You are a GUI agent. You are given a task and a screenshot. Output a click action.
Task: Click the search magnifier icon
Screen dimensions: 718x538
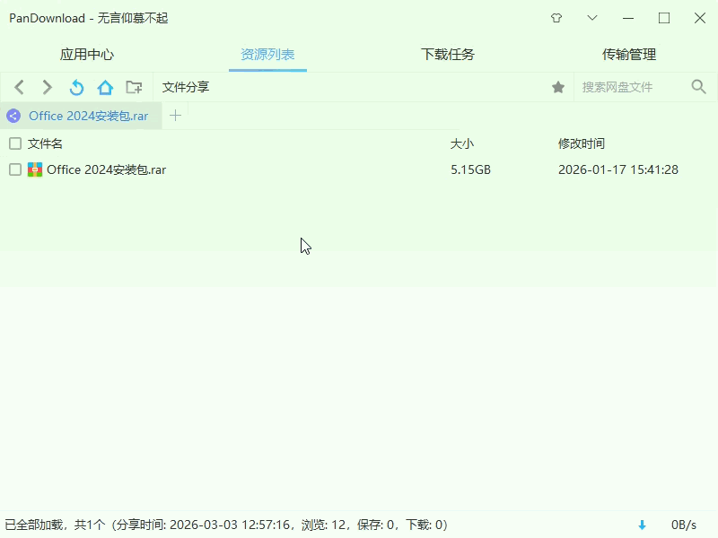click(698, 87)
